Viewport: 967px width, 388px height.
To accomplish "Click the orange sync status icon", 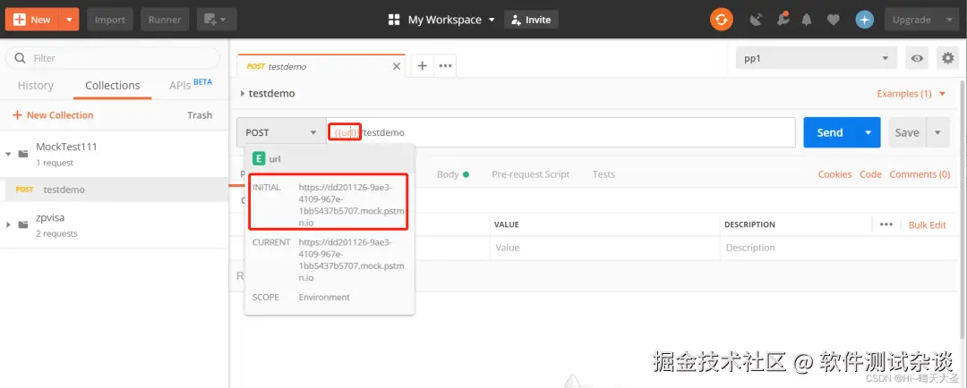I will click(721, 20).
